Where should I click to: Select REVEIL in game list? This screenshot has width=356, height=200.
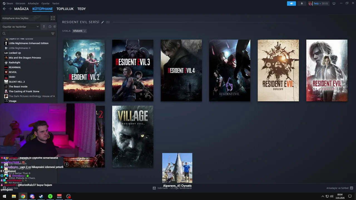[13, 72]
